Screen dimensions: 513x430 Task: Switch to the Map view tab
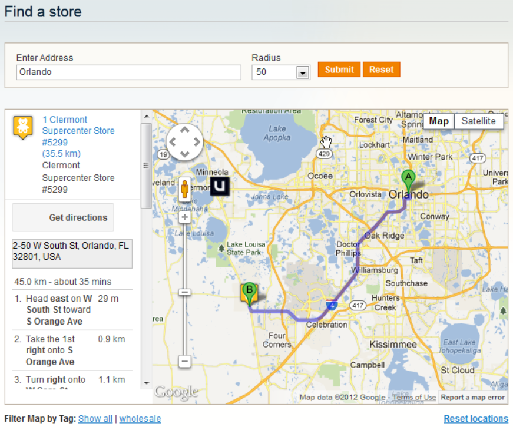coord(439,121)
